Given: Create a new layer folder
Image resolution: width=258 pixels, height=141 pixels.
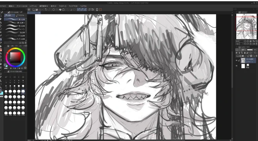Looking at the screenshot, I should click(x=243, y=56).
